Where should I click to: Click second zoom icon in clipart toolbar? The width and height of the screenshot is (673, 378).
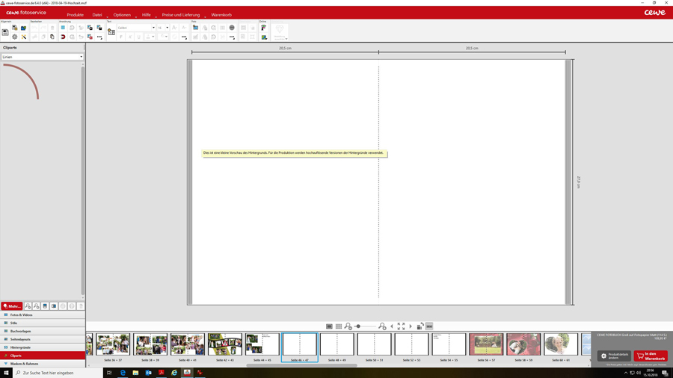[37, 306]
